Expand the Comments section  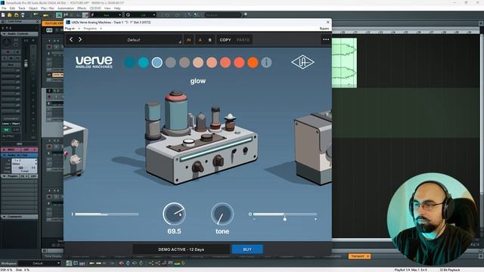[5, 217]
